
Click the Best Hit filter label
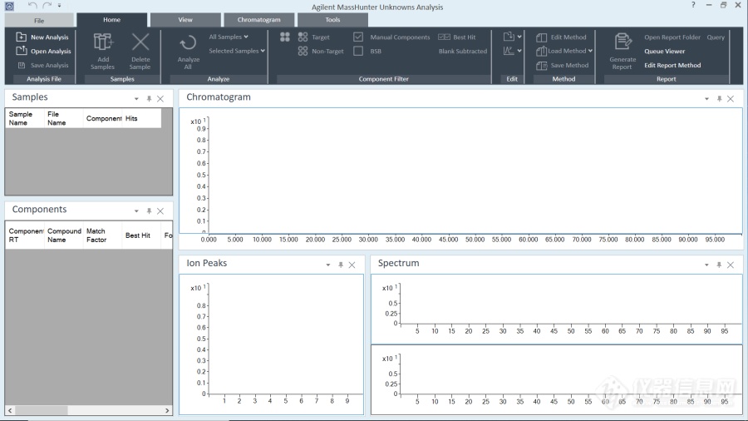click(x=464, y=37)
